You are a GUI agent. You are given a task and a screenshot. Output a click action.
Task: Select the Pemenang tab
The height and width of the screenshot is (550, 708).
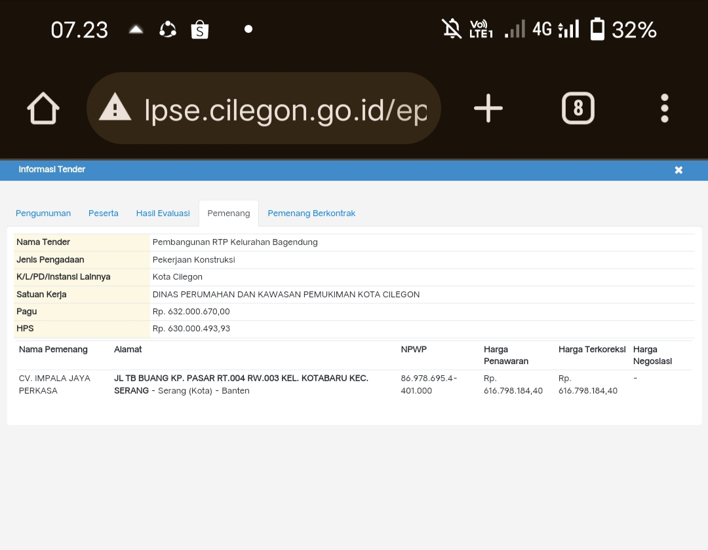[229, 213]
